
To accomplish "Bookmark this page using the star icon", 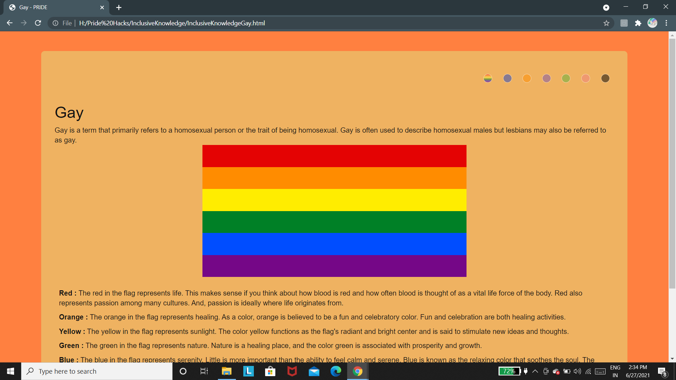I will click(607, 23).
